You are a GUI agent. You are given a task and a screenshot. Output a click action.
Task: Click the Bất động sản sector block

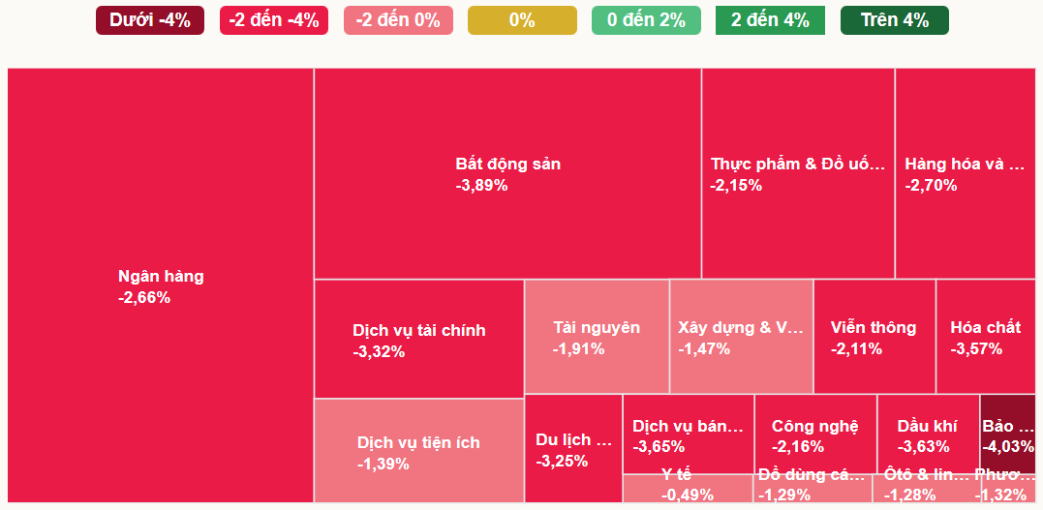tap(507, 174)
